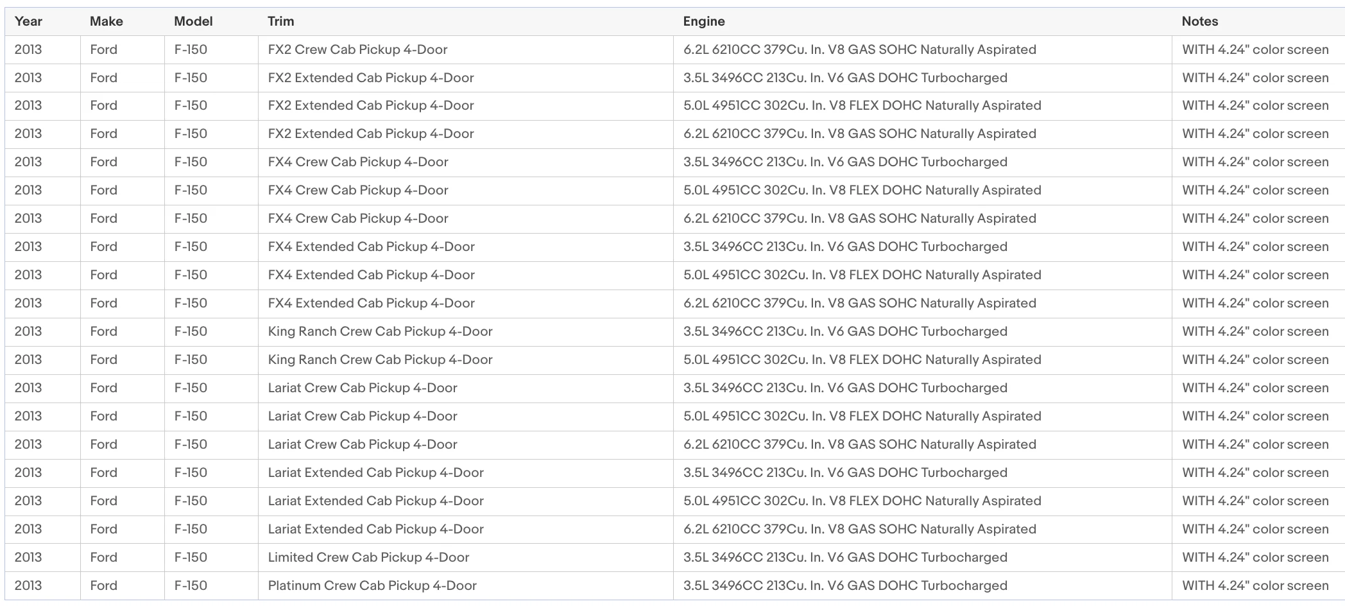The image size is (1345, 606).
Task: Click the Engine column header
Action: [704, 21]
